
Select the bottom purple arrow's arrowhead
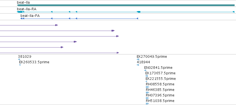(x=118, y=53)
